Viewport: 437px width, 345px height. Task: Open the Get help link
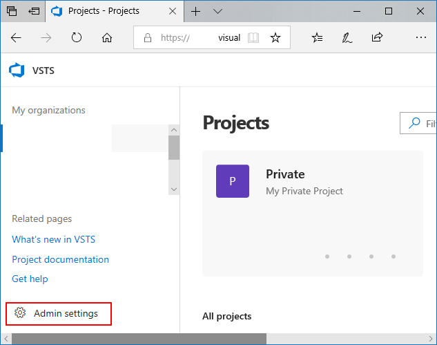click(30, 279)
